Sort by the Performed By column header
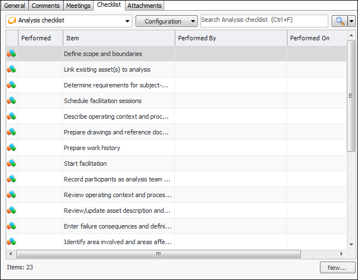 coord(230,38)
